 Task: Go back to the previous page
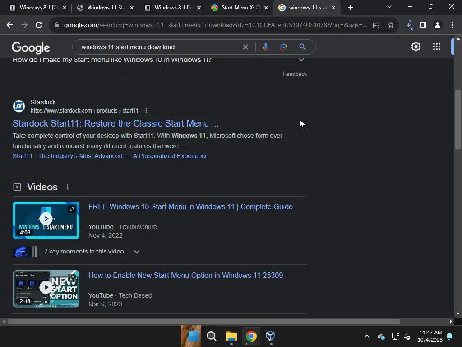10,25
